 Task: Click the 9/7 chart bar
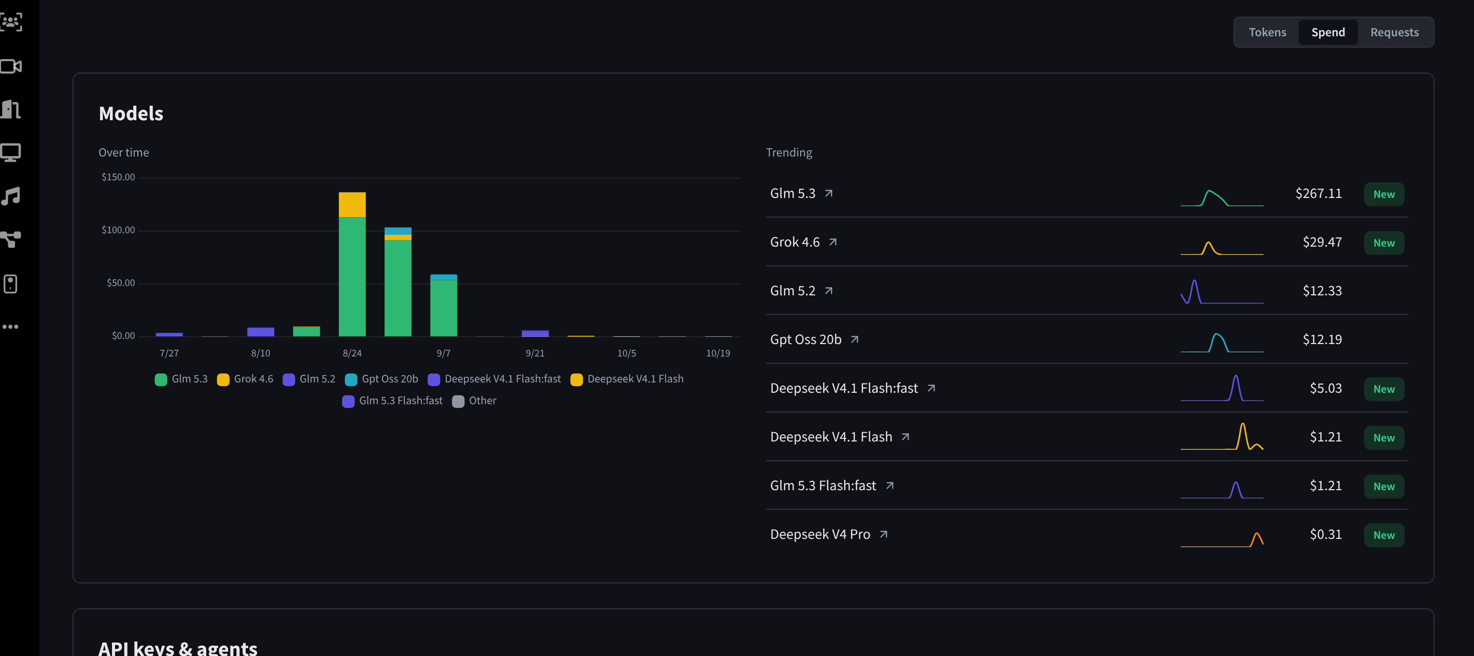[444, 305]
